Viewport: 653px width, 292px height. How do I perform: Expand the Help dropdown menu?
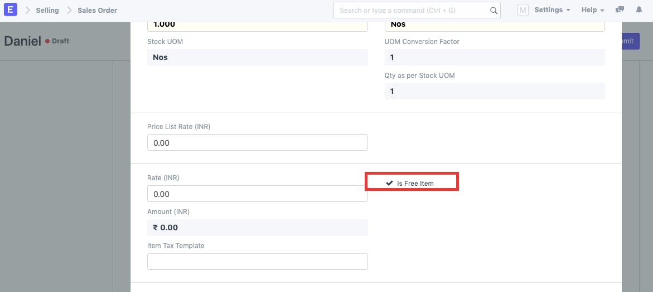tap(593, 10)
